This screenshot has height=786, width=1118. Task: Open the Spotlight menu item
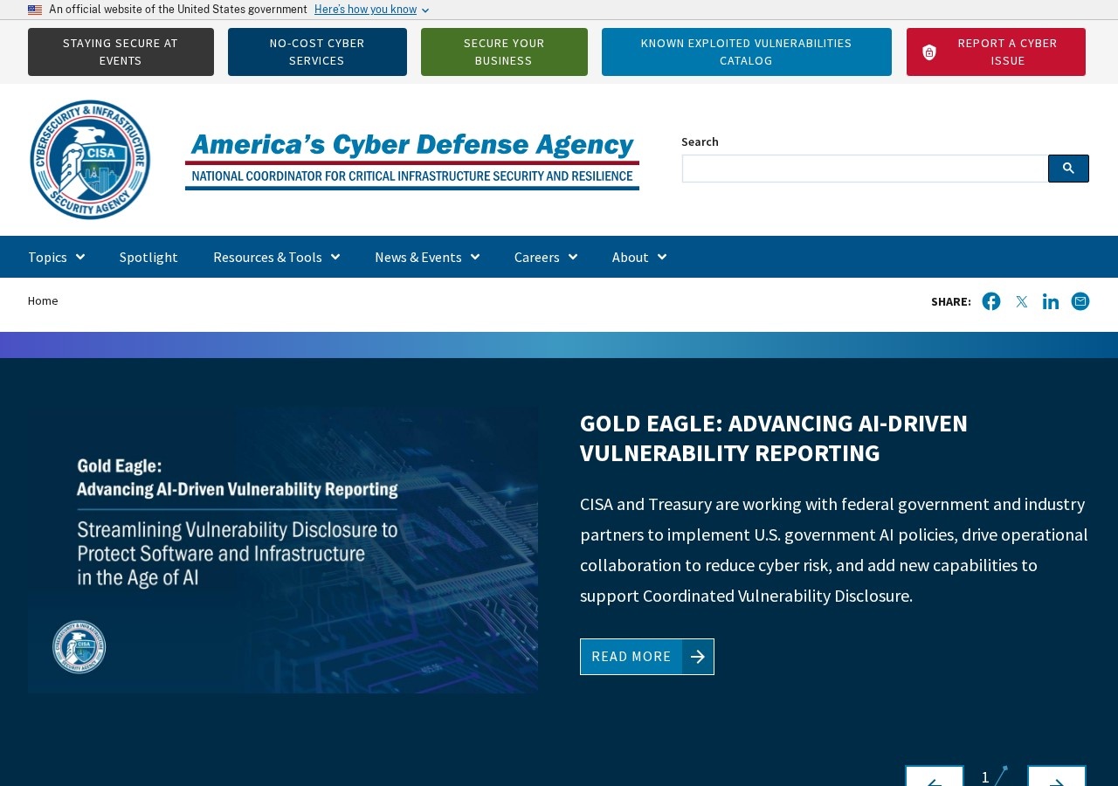coord(148,257)
